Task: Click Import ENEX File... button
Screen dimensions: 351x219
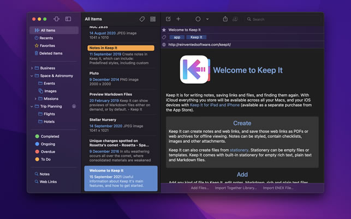Action: 278,188
